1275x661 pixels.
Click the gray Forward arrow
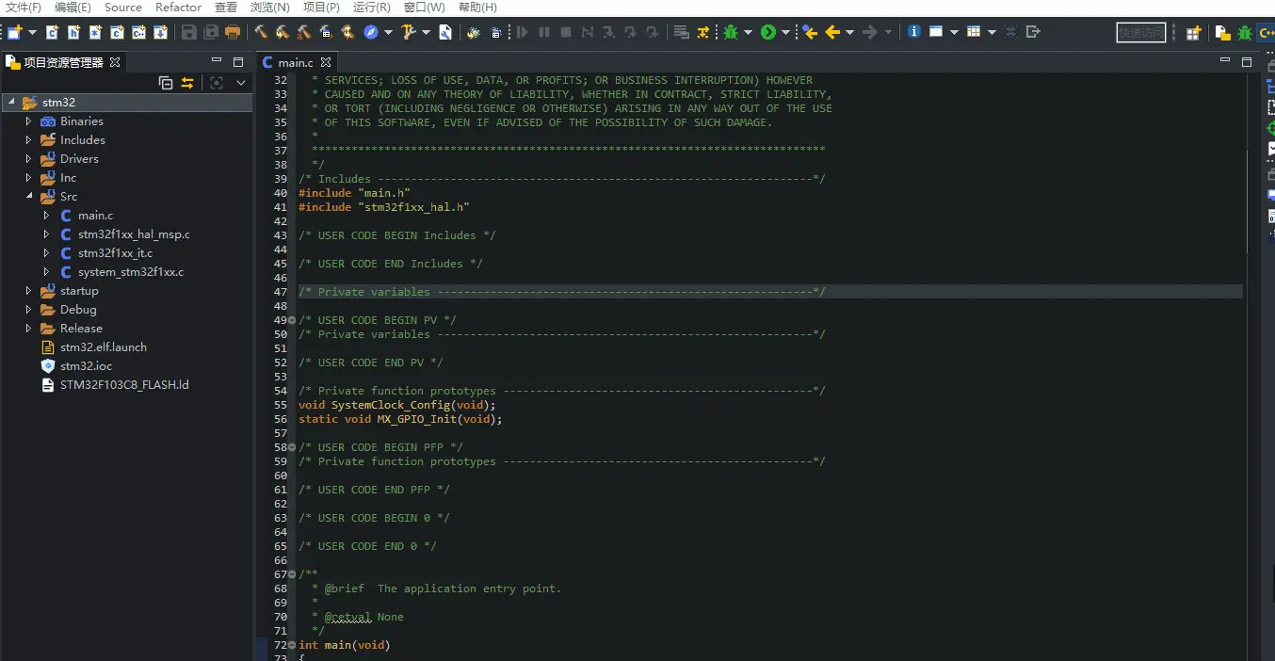(870, 32)
